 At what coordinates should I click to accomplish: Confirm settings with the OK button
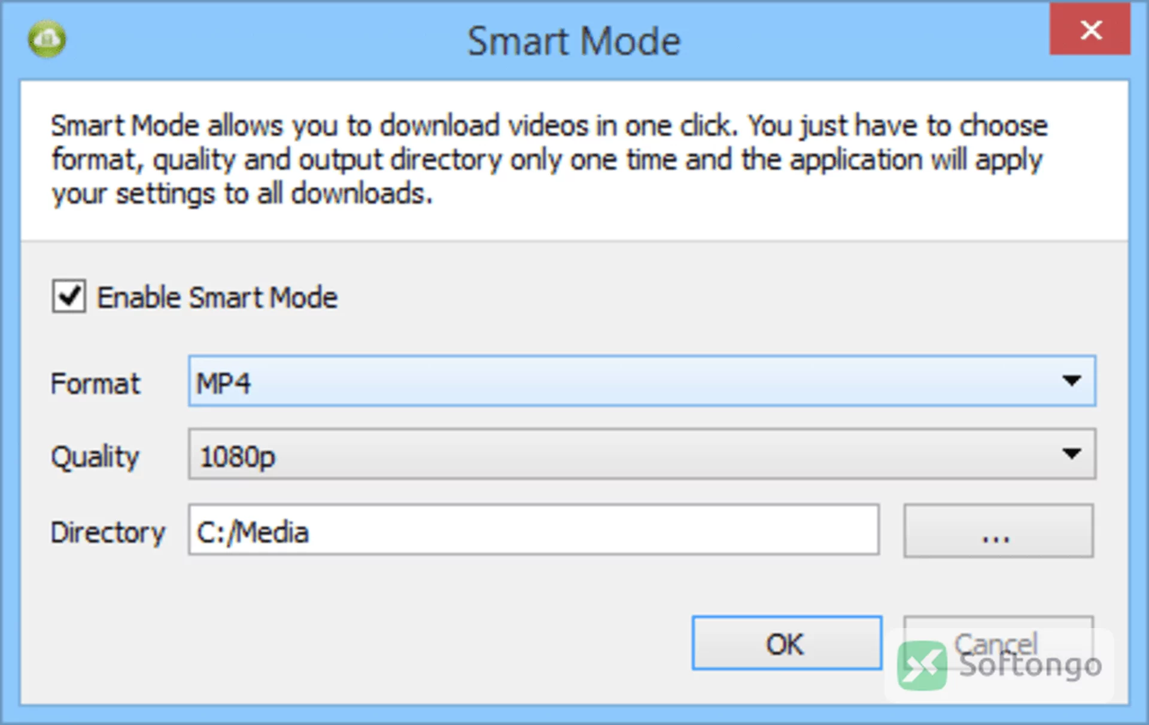pyautogui.click(x=787, y=643)
